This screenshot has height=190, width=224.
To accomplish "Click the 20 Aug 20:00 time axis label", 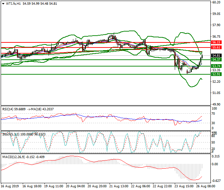I will pos(97,186).
